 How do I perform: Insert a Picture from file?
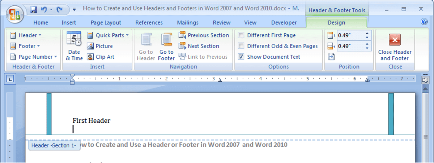click(x=99, y=46)
